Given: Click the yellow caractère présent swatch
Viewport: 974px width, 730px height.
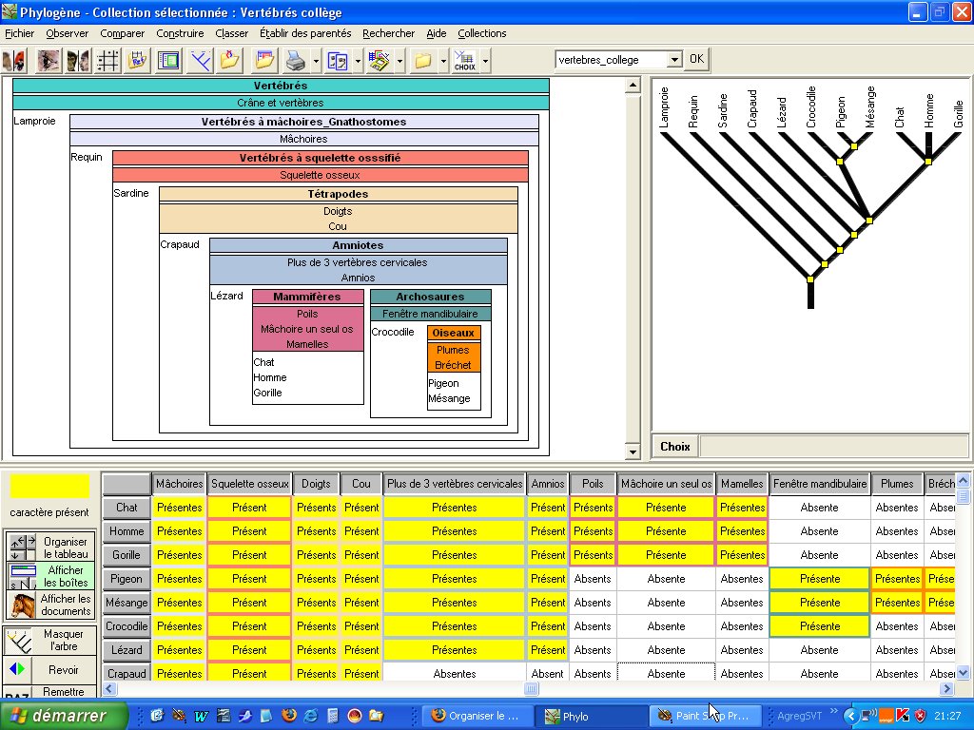Looking at the screenshot, I should pyautogui.click(x=49, y=487).
